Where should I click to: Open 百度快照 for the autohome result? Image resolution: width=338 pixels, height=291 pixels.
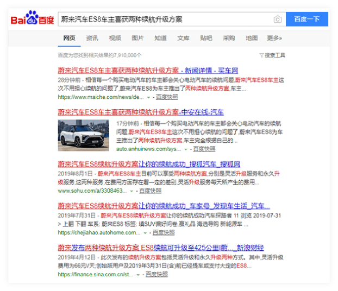point(164,232)
